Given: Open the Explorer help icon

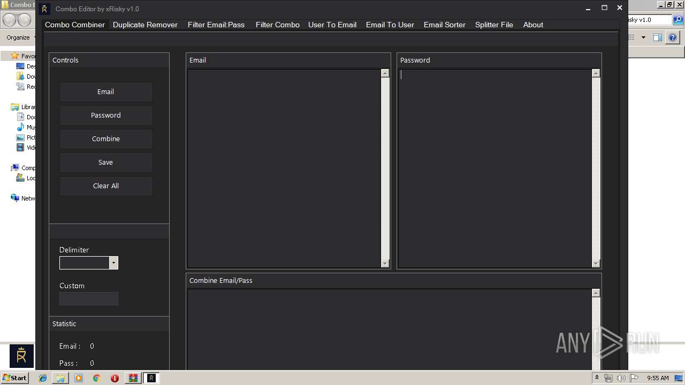Looking at the screenshot, I should click(674, 37).
